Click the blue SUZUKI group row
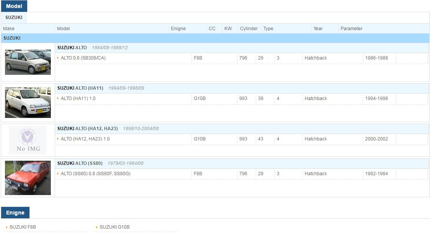Image resolution: width=432 pixels, height=234 pixels. [x=215, y=38]
